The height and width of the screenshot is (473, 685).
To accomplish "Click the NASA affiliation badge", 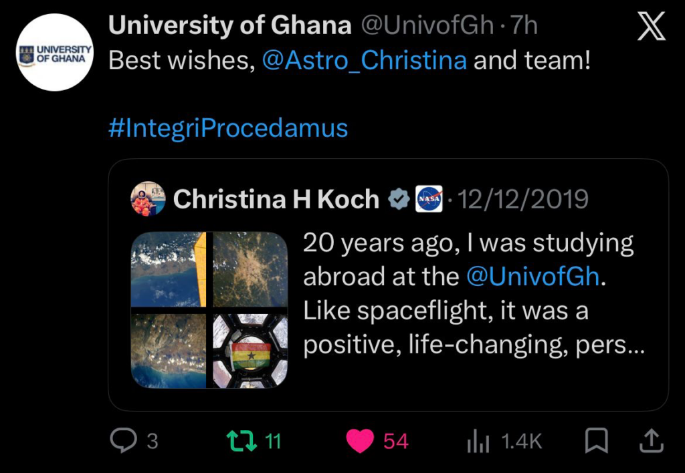I will 429,199.
